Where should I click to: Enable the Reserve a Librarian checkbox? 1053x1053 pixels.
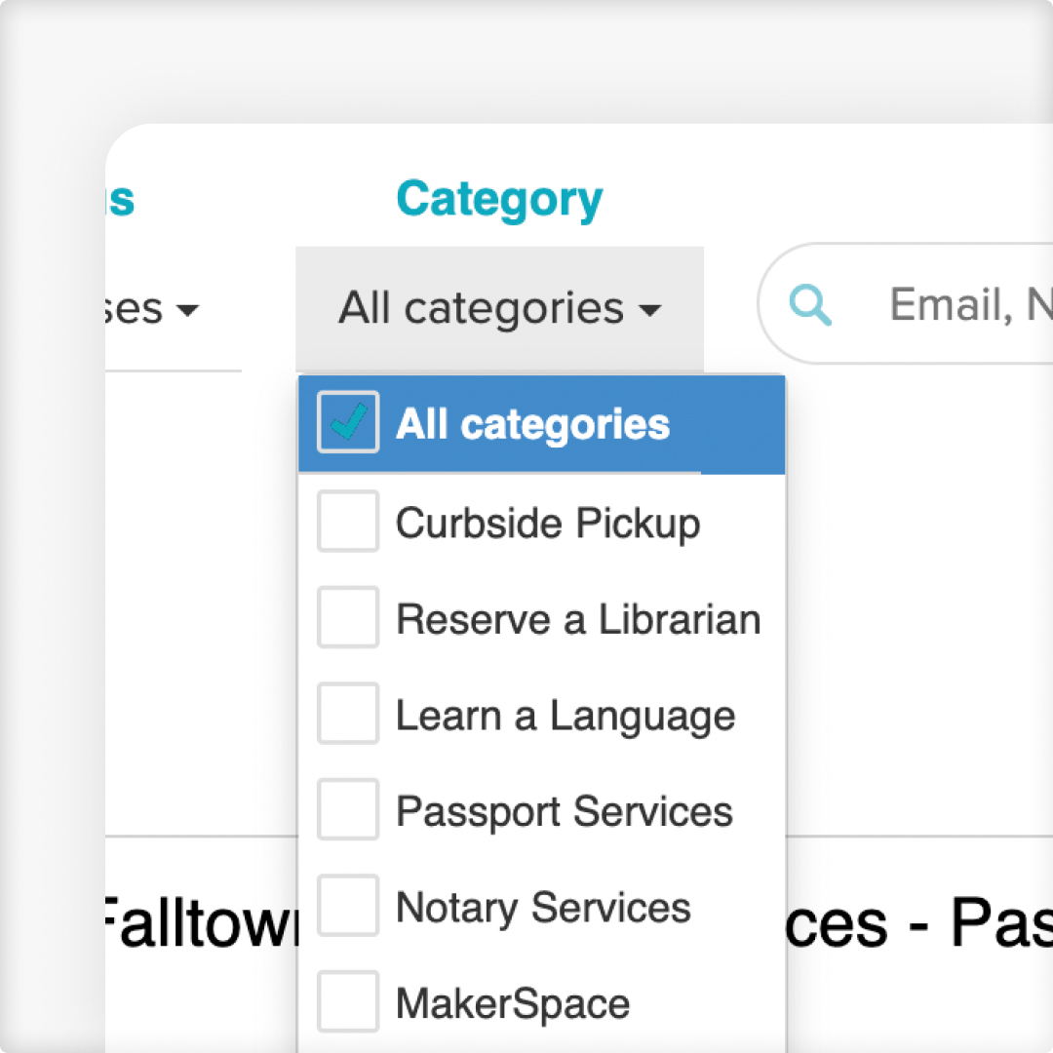tap(348, 617)
